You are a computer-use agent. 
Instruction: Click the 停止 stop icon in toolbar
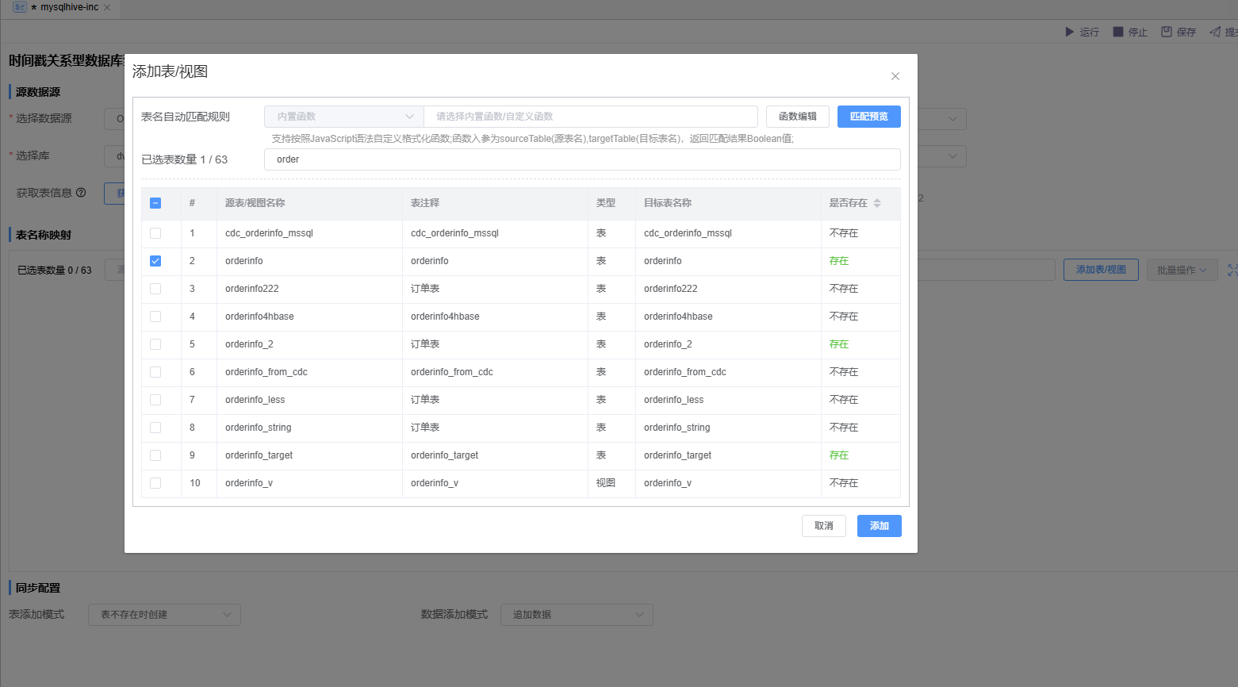click(1118, 32)
